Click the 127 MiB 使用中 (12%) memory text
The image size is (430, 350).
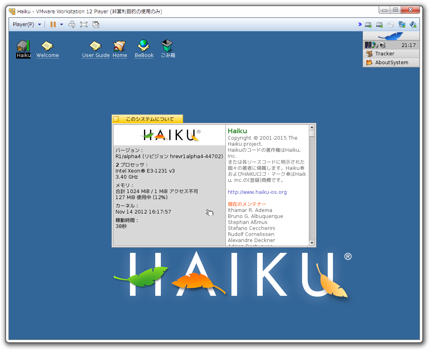point(142,197)
